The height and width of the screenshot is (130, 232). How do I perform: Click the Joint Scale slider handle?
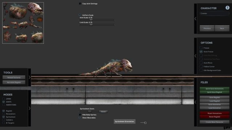[x=91, y=19]
